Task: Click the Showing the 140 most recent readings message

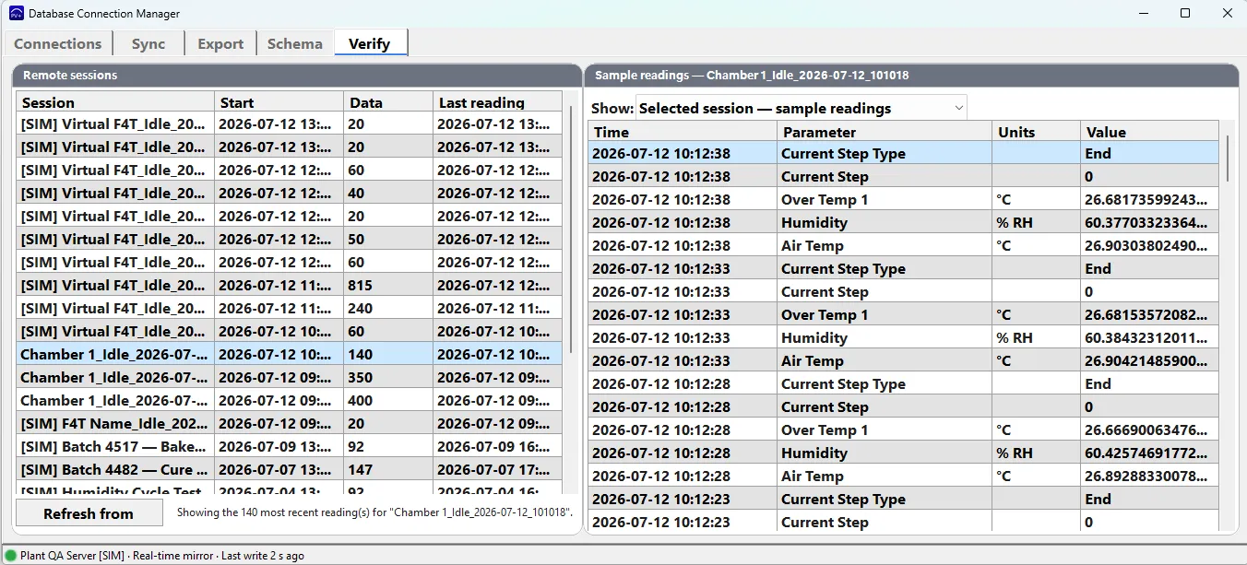Action: tap(375, 512)
